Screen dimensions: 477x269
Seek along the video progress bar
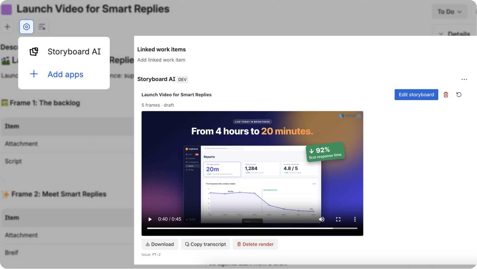(252, 228)
